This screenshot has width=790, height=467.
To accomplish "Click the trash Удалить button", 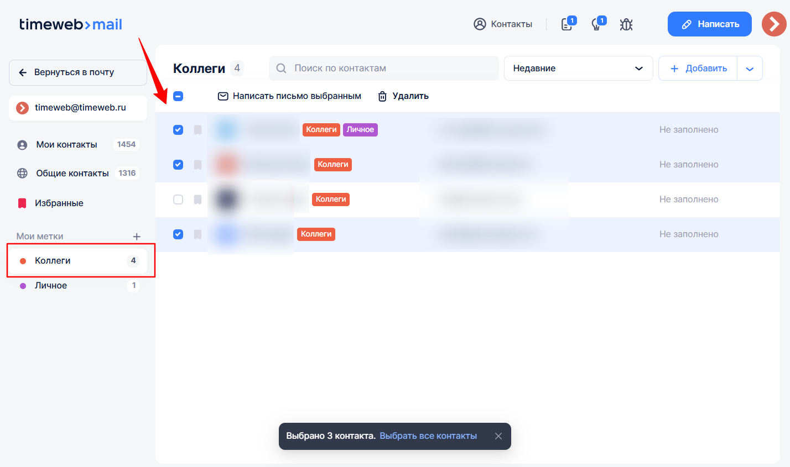I will 403,96.
